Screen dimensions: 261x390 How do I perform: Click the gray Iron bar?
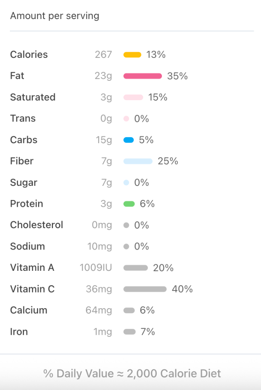coord(130,332)
